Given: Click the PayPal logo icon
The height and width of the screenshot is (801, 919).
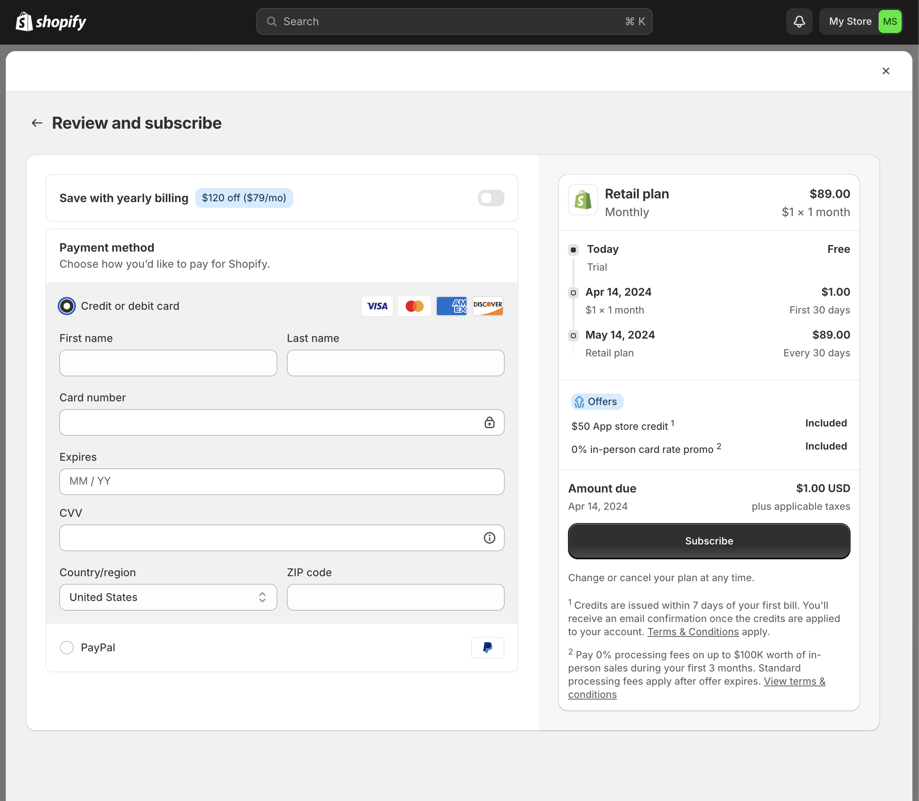Looking at the screenshot, I should (488, 647).
